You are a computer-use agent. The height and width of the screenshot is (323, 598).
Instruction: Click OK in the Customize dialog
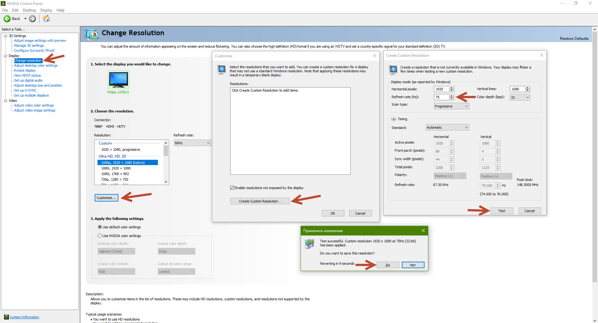[333, 213]
